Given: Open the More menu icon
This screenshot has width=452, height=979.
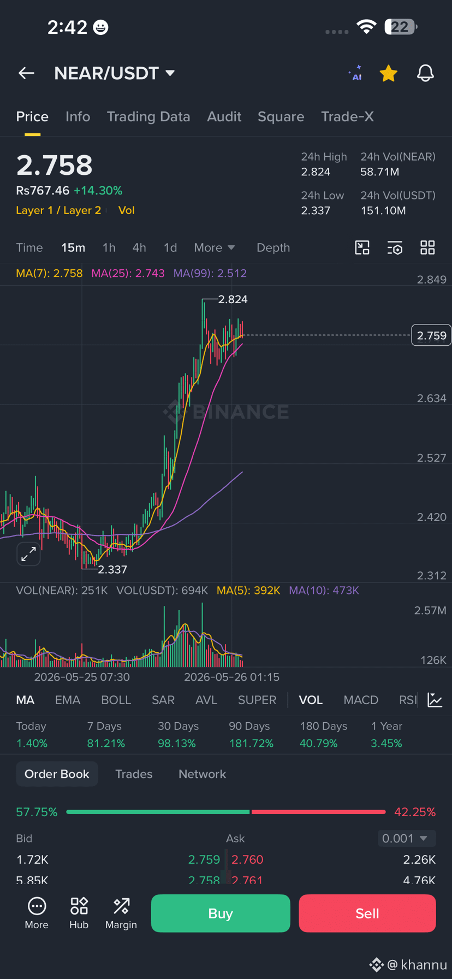Looking at the screenshot, I should coord(37,913).
